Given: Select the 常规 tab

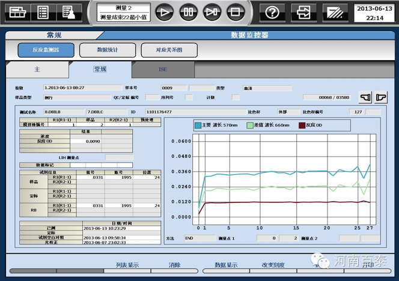Looking at the screenshot, I should [100, 70].
